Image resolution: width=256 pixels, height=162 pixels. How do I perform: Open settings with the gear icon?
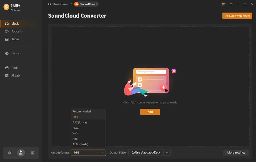click(9, 153)
